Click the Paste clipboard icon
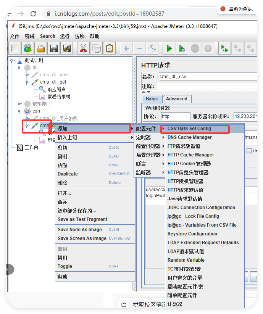This screenshot has height=314, width=263. click(x=110, y=48)
